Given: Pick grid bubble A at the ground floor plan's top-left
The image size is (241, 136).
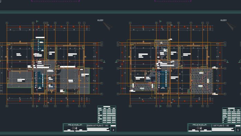Looking at the screenshot, I should (7, 23).
